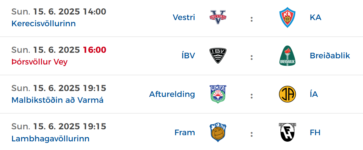This screenshot has width=363, height=150.
Task: Open the ÍA team name link
Action: click(314, 94)
